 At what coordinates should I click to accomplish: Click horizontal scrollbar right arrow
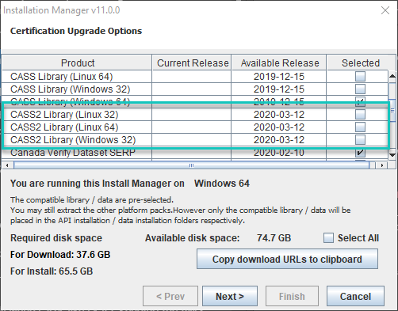pos(382,165)
